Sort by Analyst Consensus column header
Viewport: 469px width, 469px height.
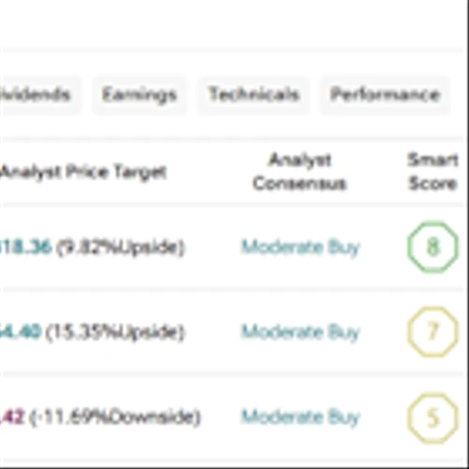pyautogui.click(x=300, y=172)
